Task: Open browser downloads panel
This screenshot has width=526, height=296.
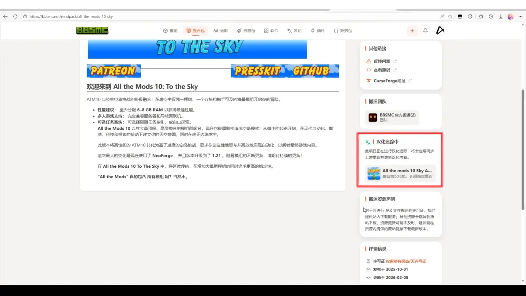Action: point(500,16)
